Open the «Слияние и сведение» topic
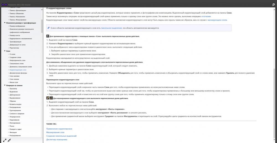 17,114
